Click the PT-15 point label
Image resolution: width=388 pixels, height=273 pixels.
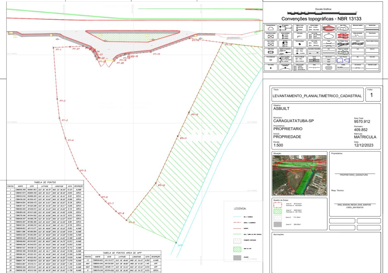[x=157, y=54]
